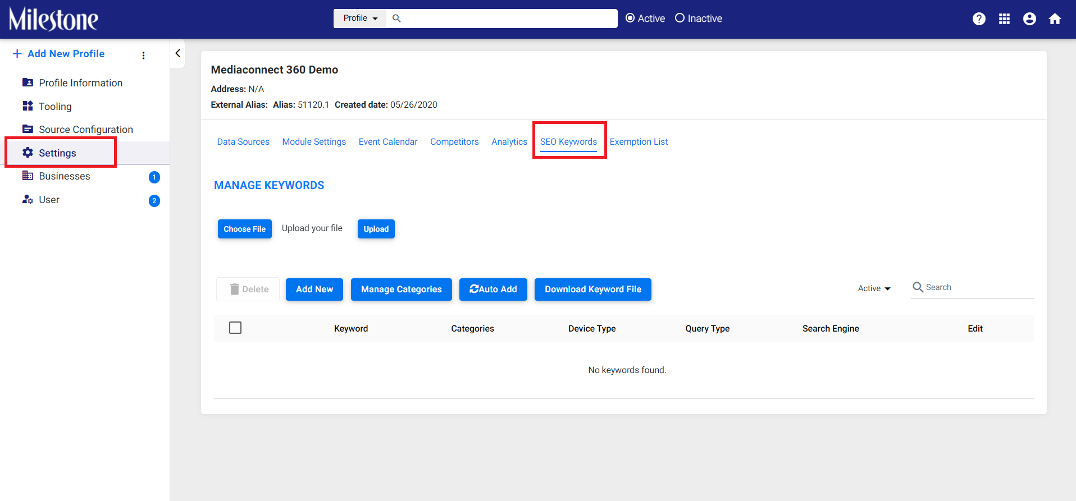Click the Milestone logo
The image size is (1076, 501).
(53, 19)
